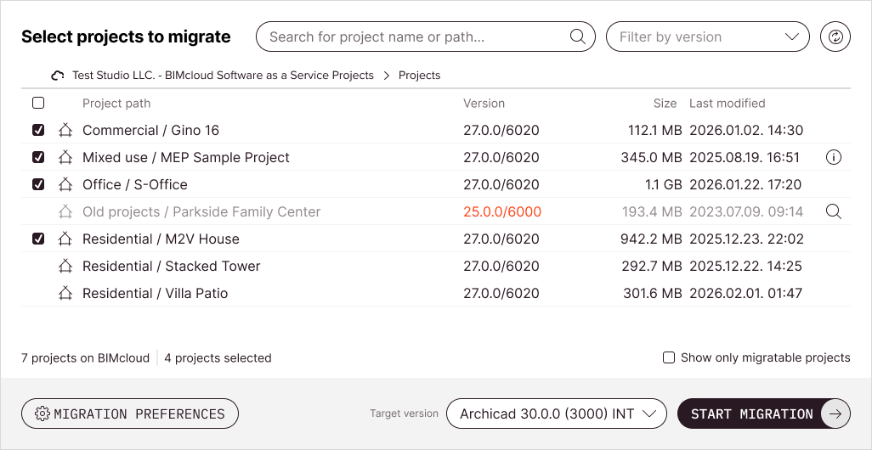Click the project icon beside Mixed use / MEP Sample Project

(x=65, y=157)
